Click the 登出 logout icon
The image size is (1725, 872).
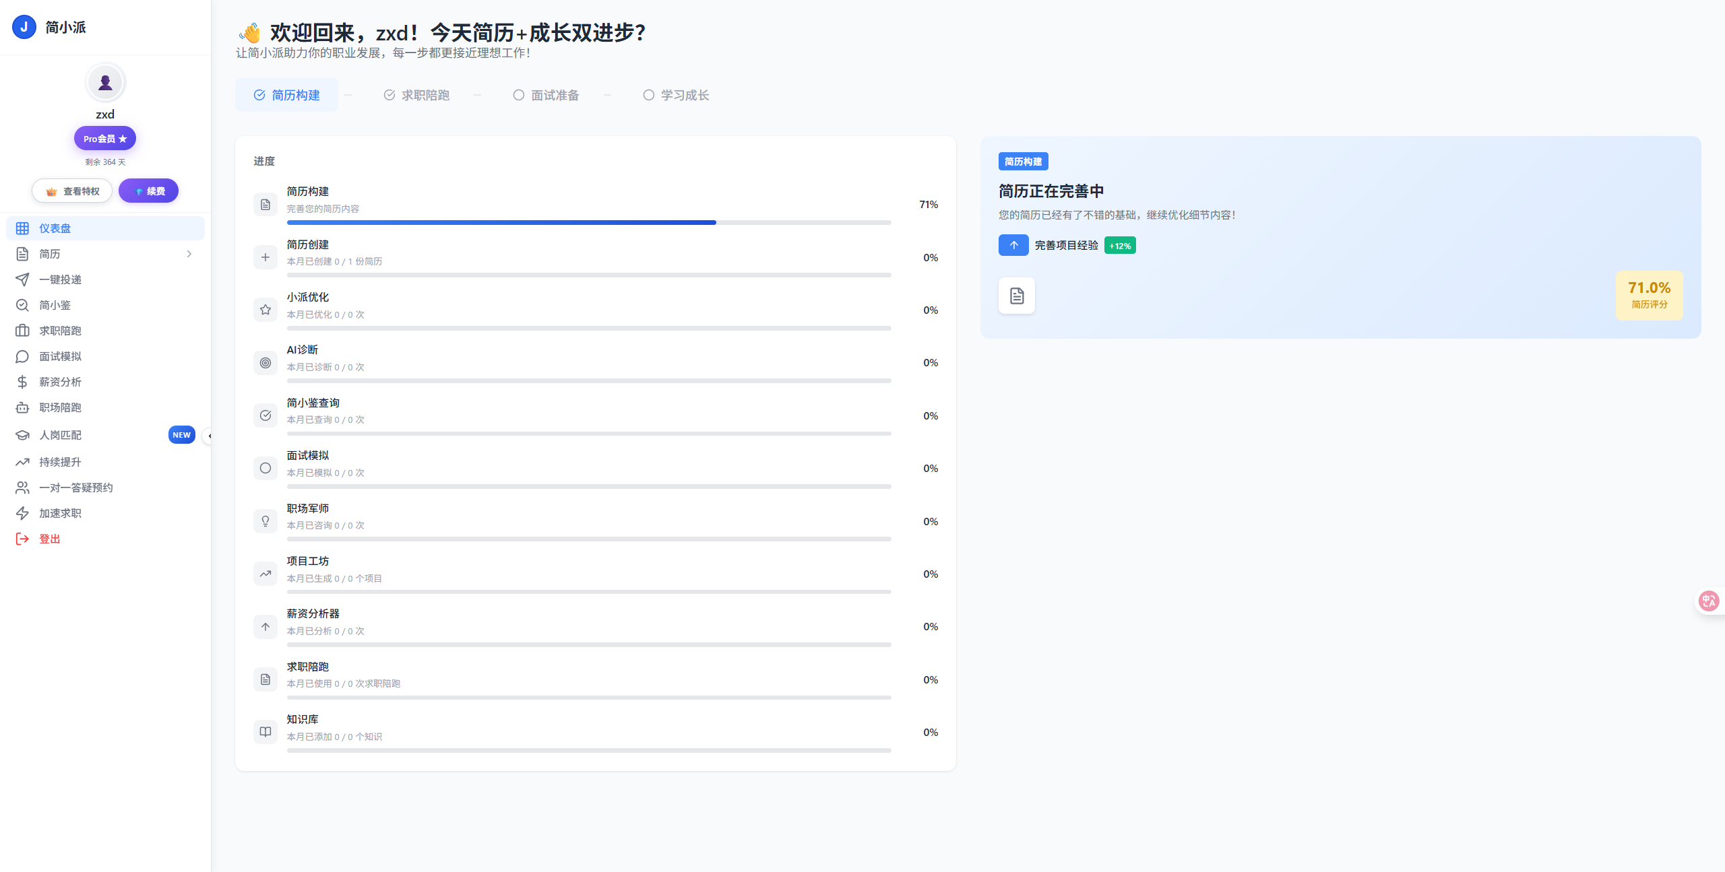[x=22, y=539]
